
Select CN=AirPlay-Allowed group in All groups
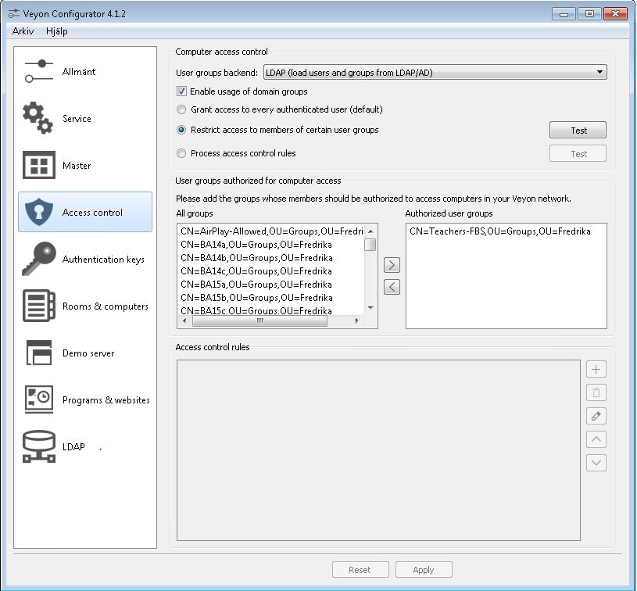point(271,231)
